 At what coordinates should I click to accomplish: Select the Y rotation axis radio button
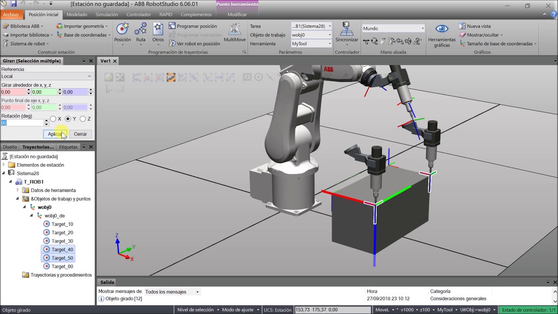coord(68,119)
